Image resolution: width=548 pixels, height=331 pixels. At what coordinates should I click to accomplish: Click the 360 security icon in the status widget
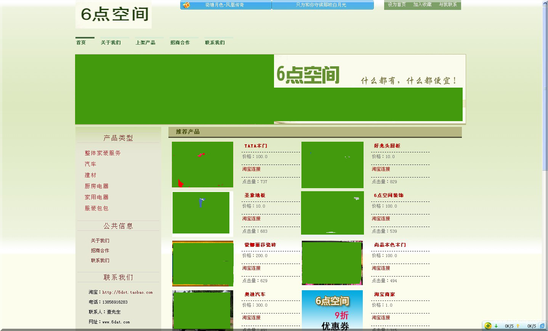pos(488,326)
